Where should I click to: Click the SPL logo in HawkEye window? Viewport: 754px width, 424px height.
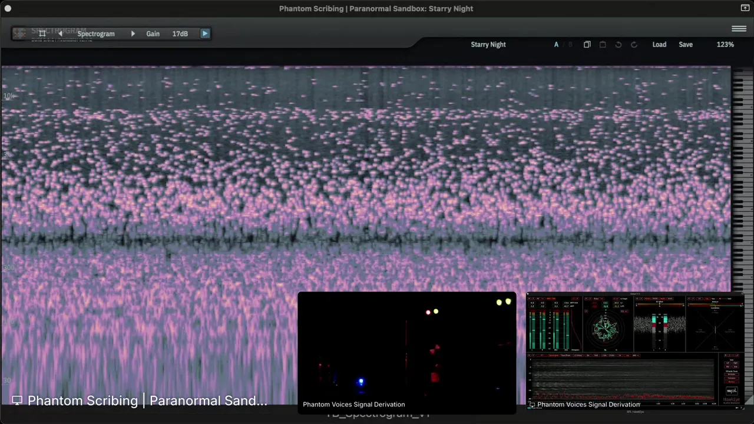pos(731,391)
